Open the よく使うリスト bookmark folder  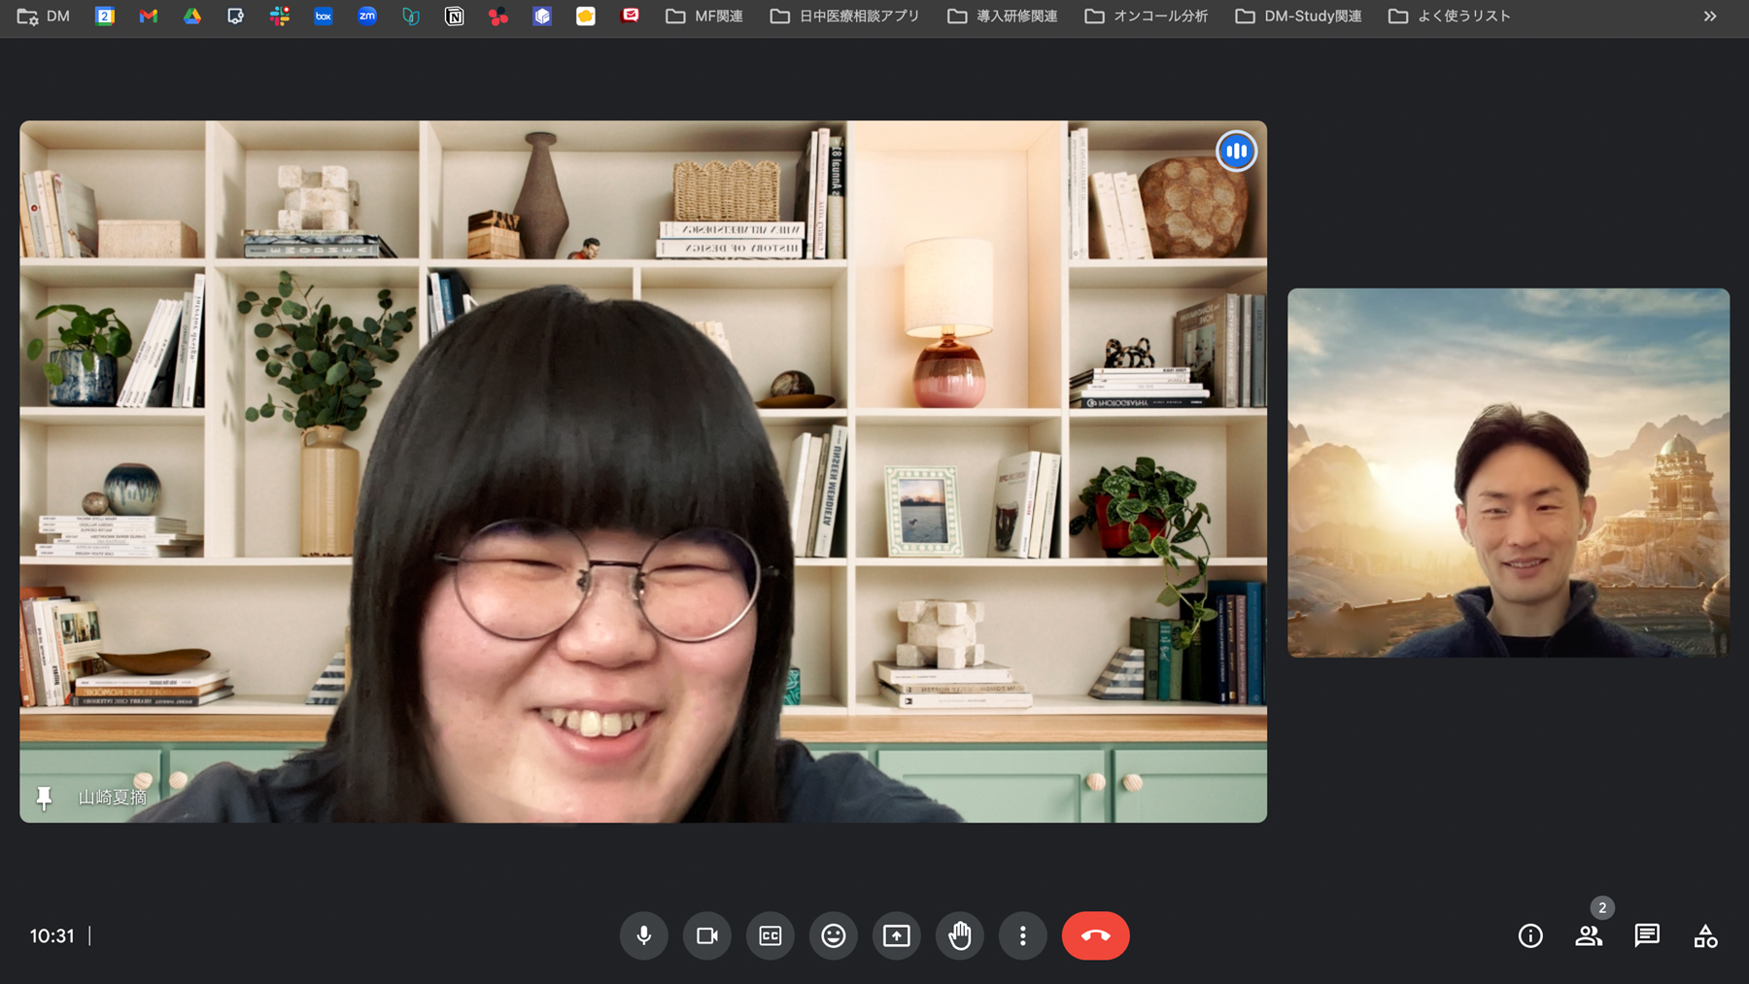pyautogui.click(x=1450, y=17)
